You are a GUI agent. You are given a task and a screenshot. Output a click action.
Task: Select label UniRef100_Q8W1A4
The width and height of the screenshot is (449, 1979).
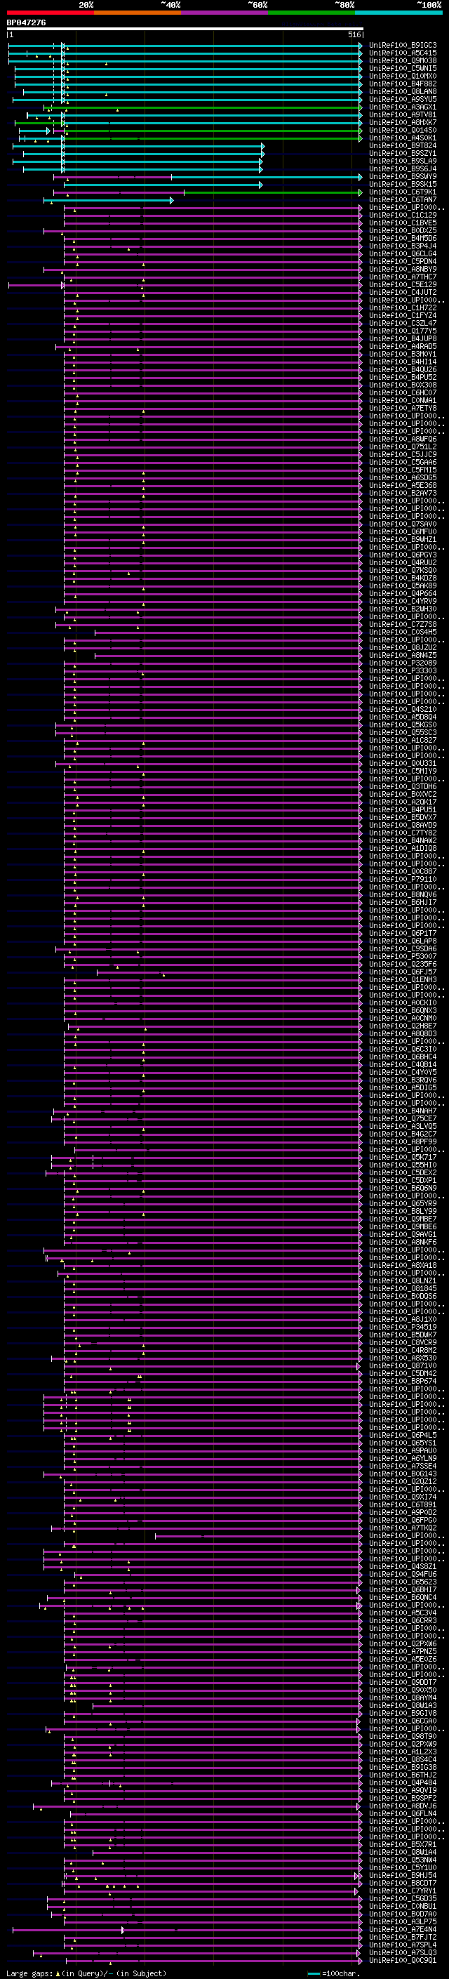(403, 1852)
